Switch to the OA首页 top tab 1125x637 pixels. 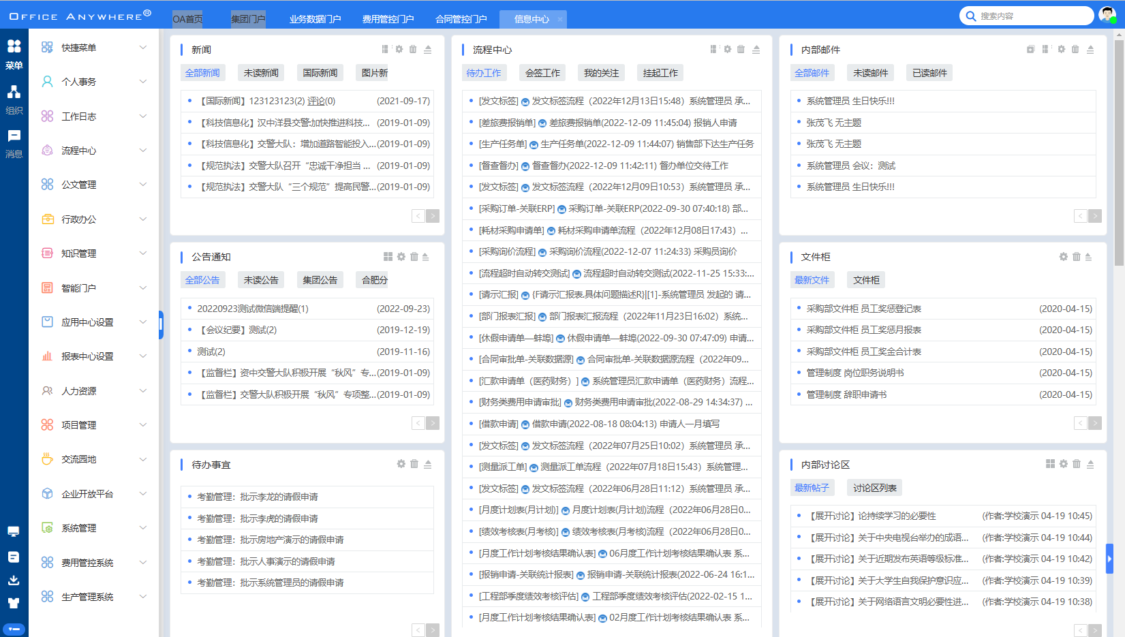(x=187, y=19)
